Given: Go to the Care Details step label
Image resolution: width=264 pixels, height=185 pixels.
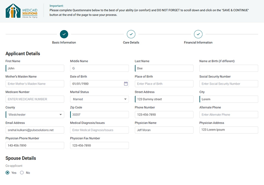Looking at the screenshot, I should pyautogui.click(x=131, y=43).
